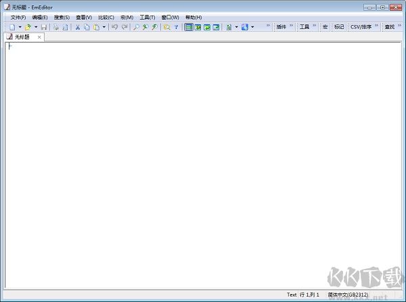Click the Copy icon
Screen dimensions: 406x302
tap(87, 27)
